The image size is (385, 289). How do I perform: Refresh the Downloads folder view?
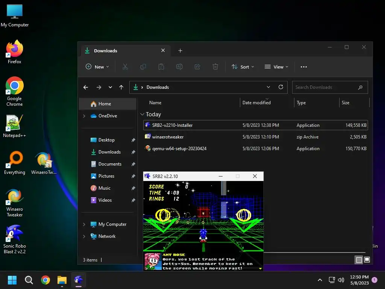coord(281,87)
